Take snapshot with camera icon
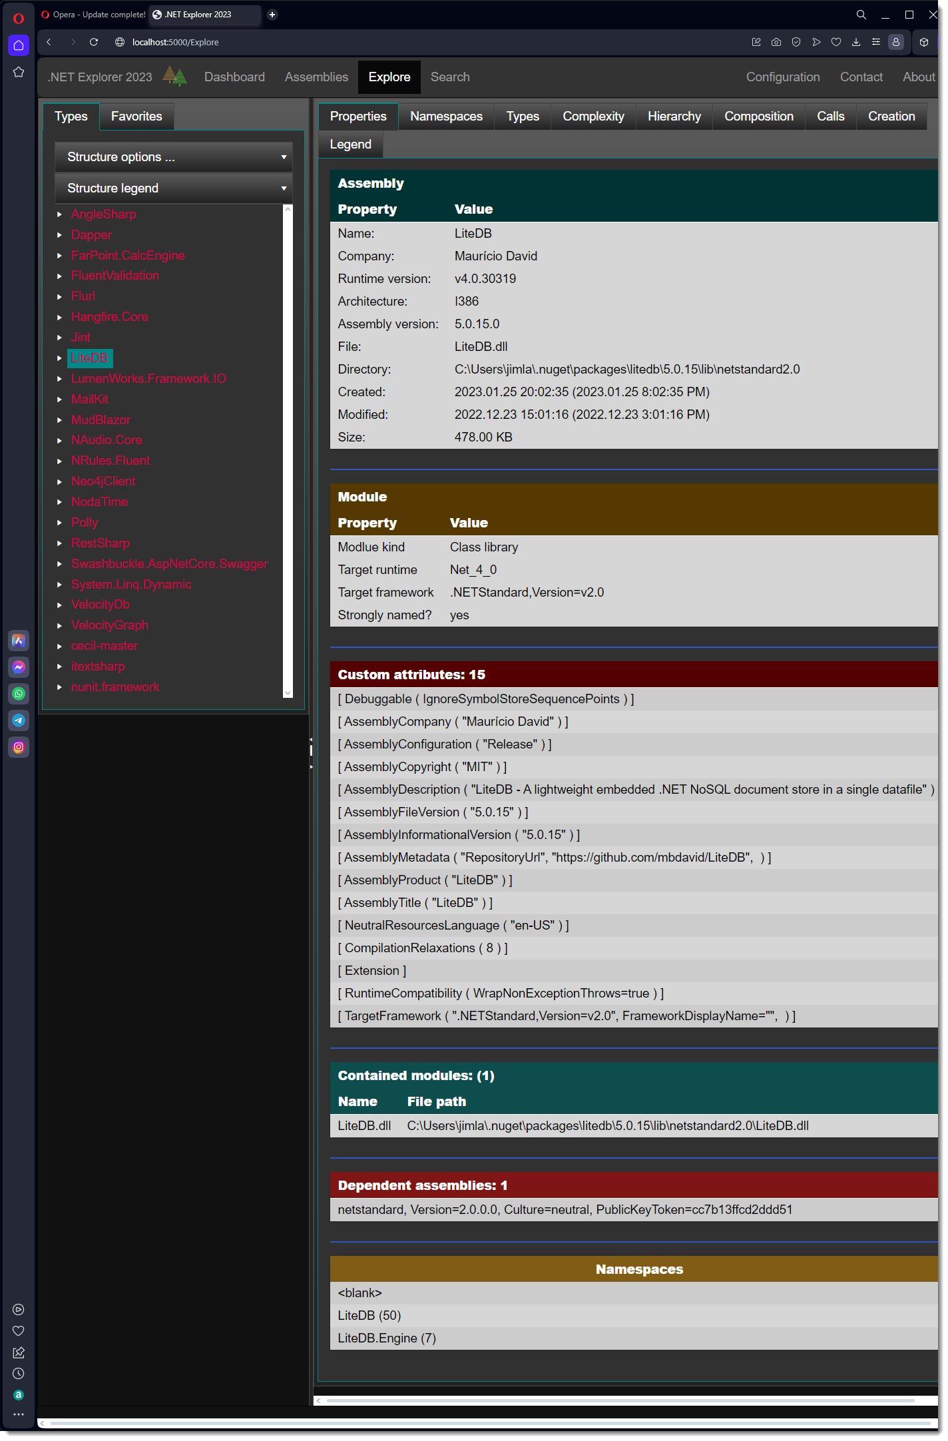The height and width of the screenshot is (1441, 948). tap(776, 42)
